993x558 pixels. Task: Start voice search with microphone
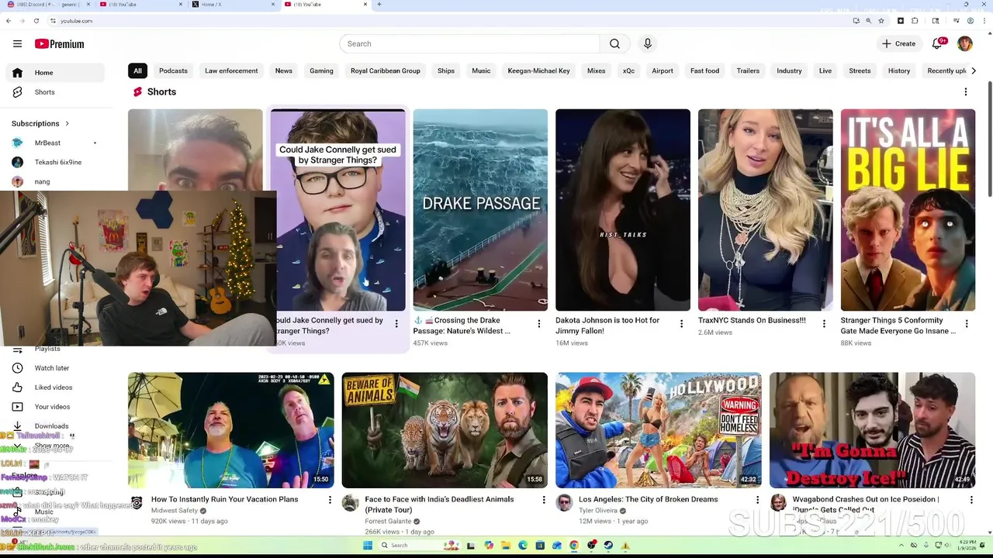coord(647,44)
